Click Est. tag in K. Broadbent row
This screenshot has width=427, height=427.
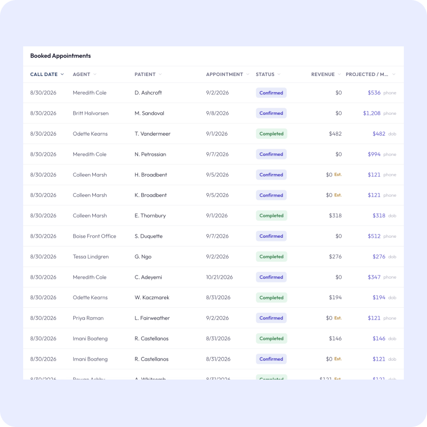pos(338,195)
